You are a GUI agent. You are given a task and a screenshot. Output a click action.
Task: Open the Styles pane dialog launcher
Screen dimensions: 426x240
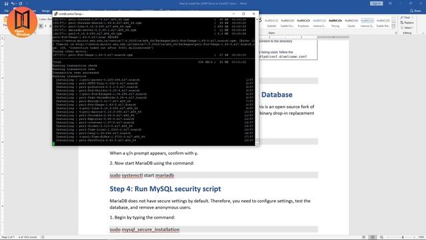[395, 33]
